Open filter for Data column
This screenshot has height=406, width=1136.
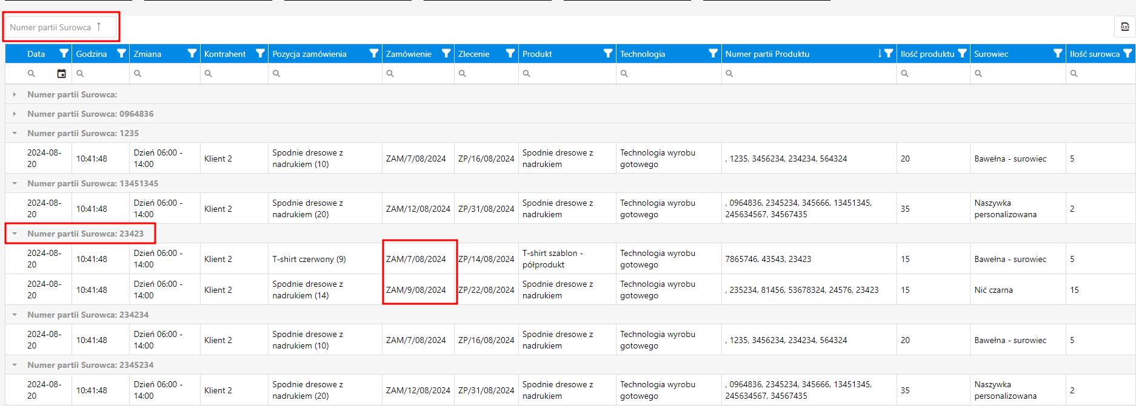tap(64, 54)
